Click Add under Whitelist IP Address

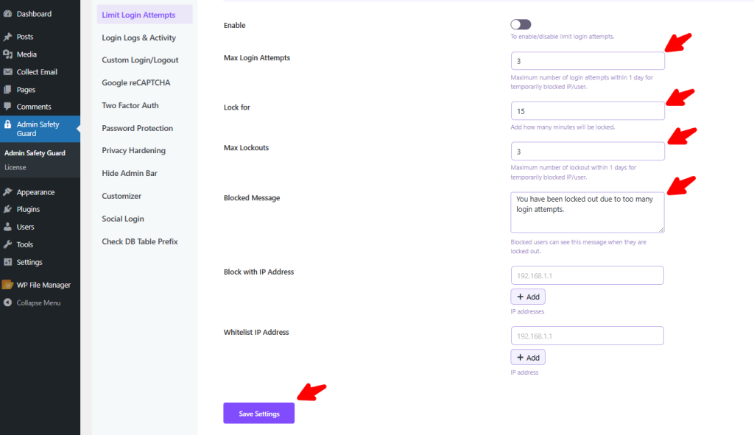[x=528, y=357]
